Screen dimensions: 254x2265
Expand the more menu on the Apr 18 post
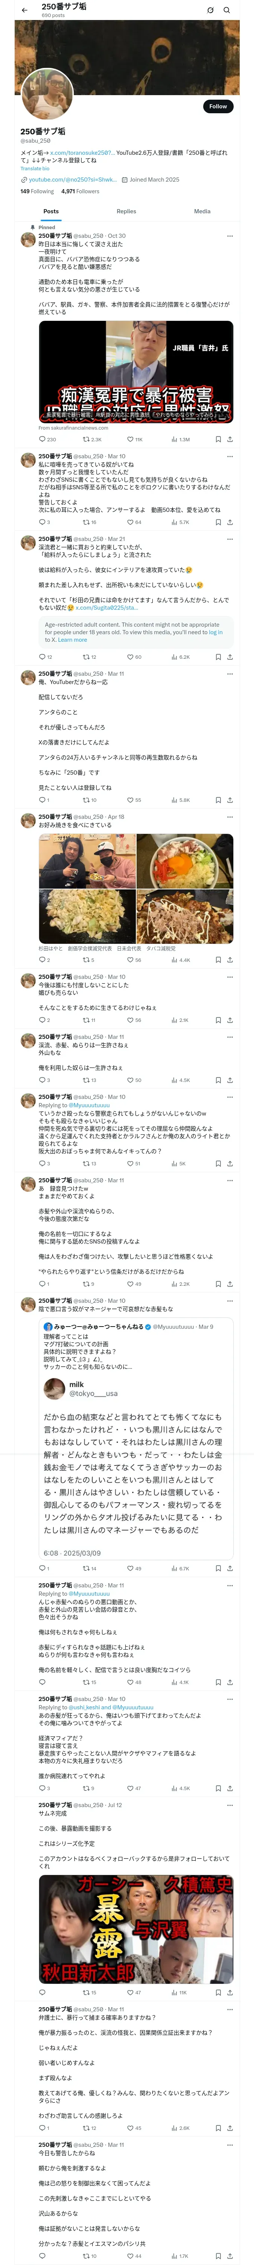pyautogui.click(x=230, y=817)
